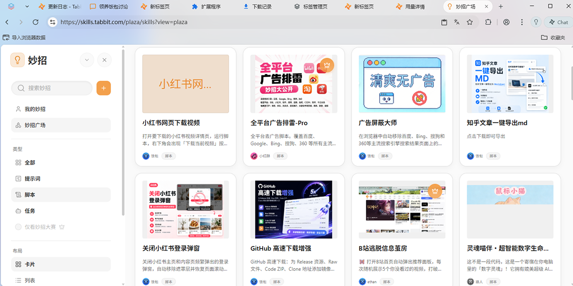The width and height of the screenshot is (573, 286).
Task: Select 妙招广场 in sidebar
Action: coord(61,125)
